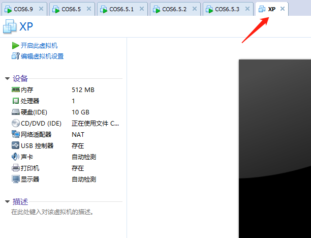Click the 描述 section heading
This screenshot has height=238, width=311.
[x=20, y=202]
